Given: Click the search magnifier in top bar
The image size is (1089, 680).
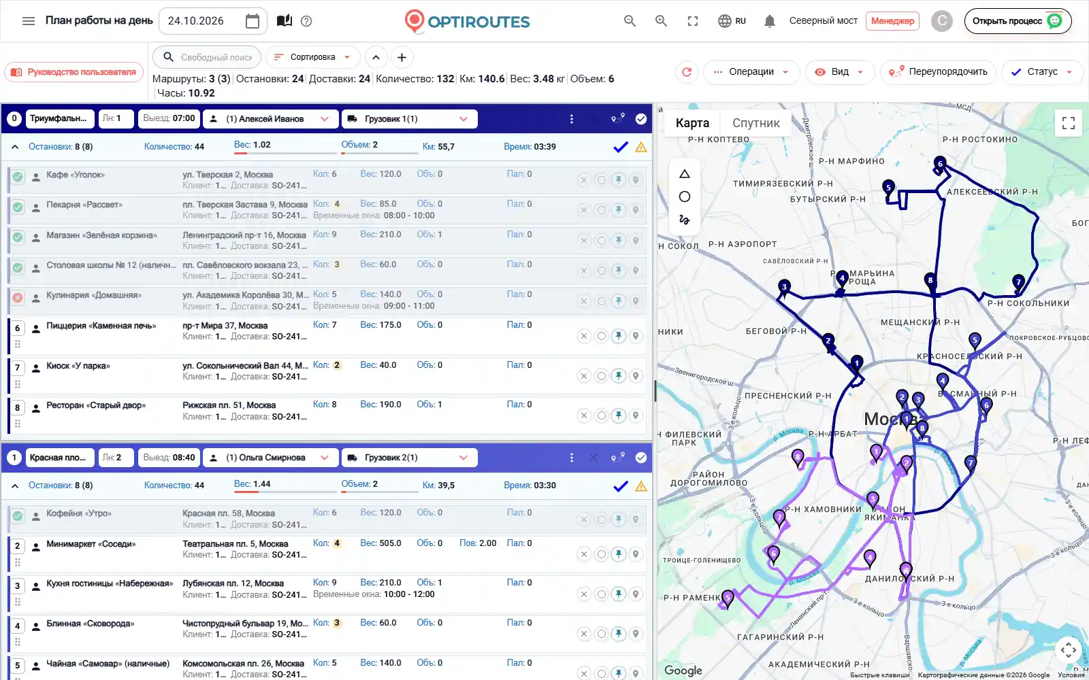Looking at the screenshot, I should [630, 21].
